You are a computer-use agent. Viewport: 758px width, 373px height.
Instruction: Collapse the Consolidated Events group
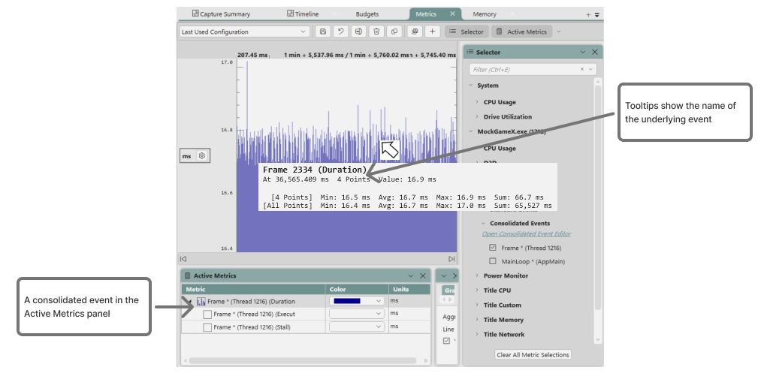(483, 223)
